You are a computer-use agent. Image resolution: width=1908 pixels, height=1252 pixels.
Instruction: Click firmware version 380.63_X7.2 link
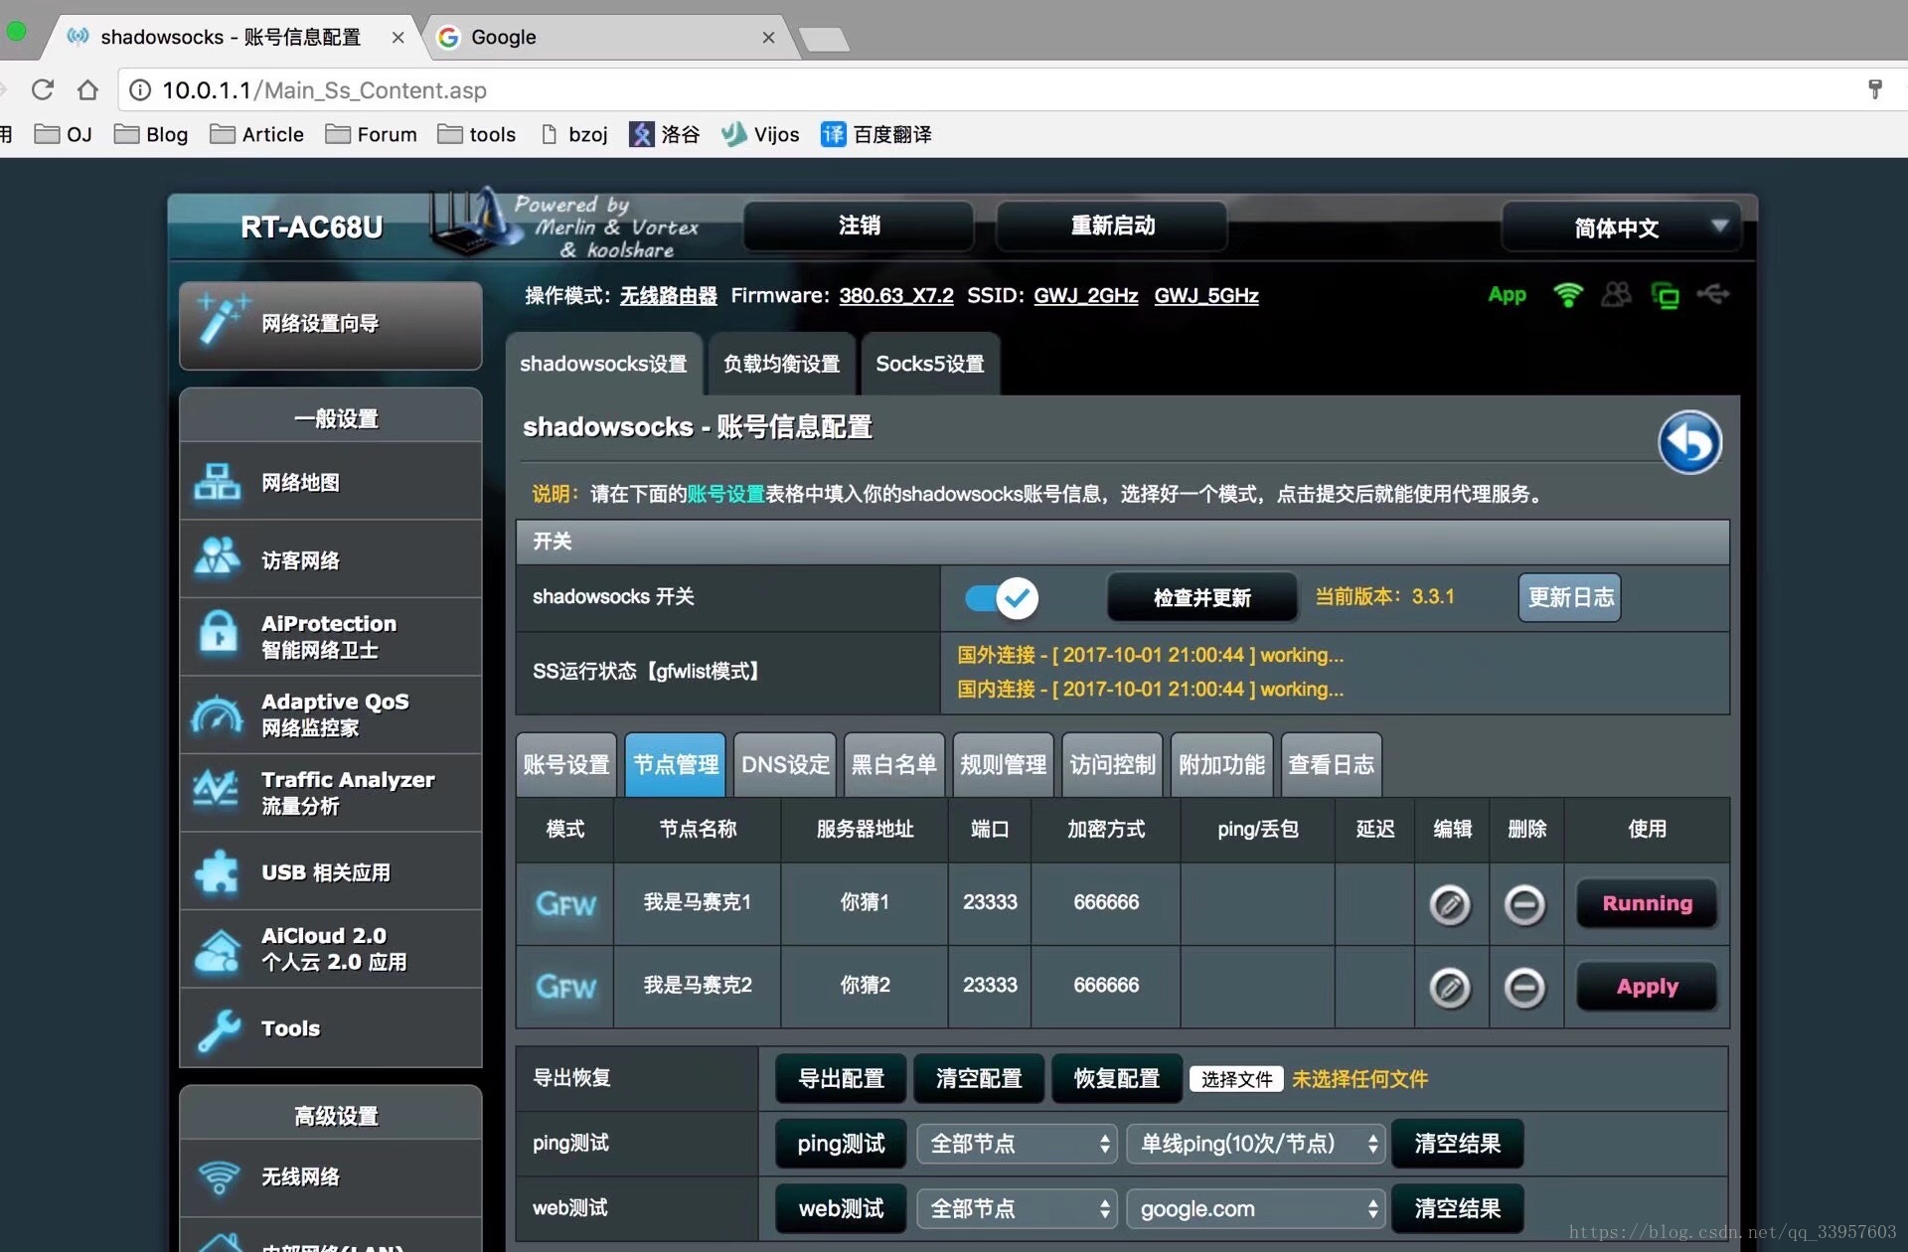click(896, 295)
